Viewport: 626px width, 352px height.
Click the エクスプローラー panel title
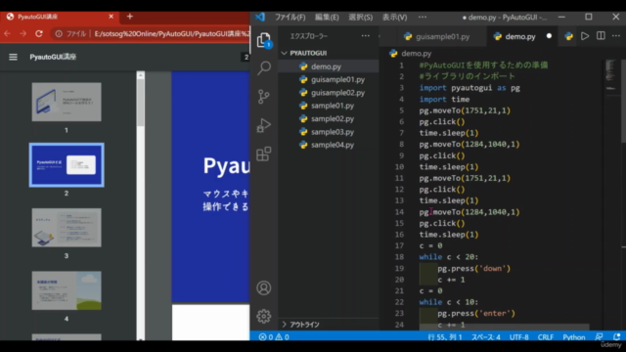309,36
